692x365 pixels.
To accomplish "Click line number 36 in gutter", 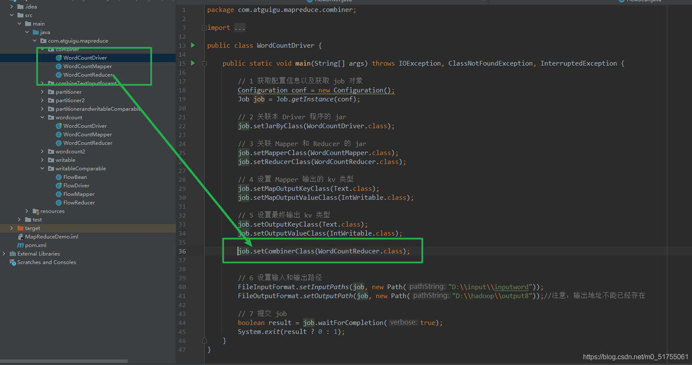I will pyautogui.click(x=182, y=251).
